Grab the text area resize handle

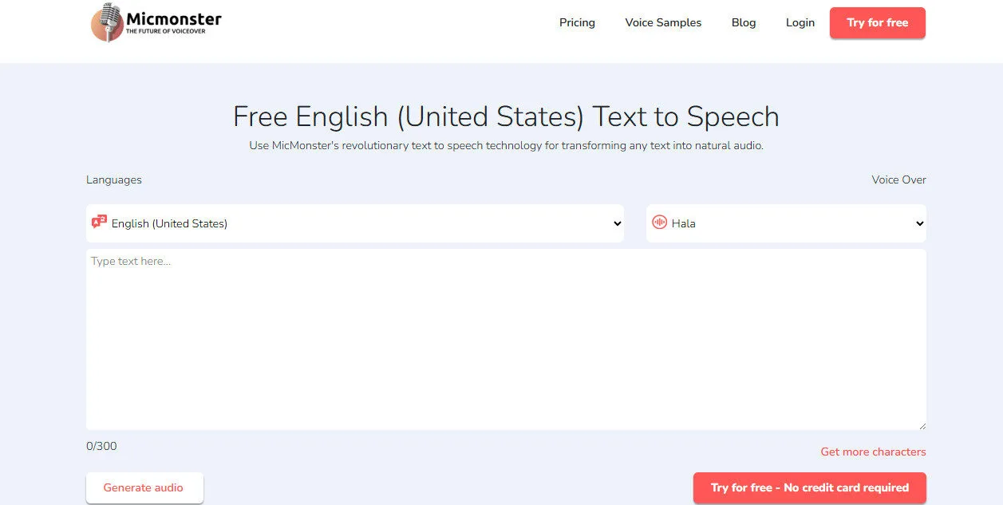pyautogui.click(x=922, y=425)
